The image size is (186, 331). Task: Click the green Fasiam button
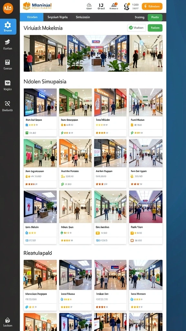155,28
